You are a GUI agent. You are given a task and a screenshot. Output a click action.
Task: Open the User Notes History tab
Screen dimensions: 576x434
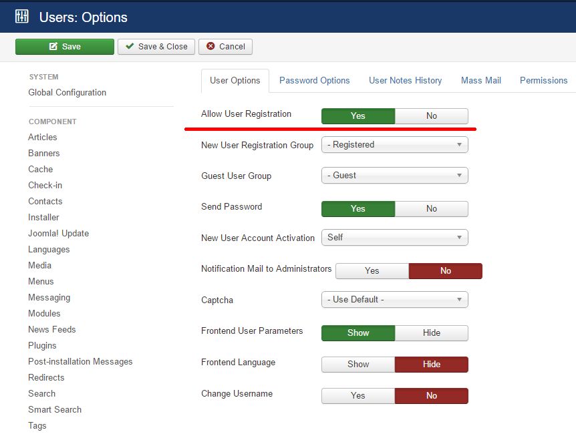405,81
